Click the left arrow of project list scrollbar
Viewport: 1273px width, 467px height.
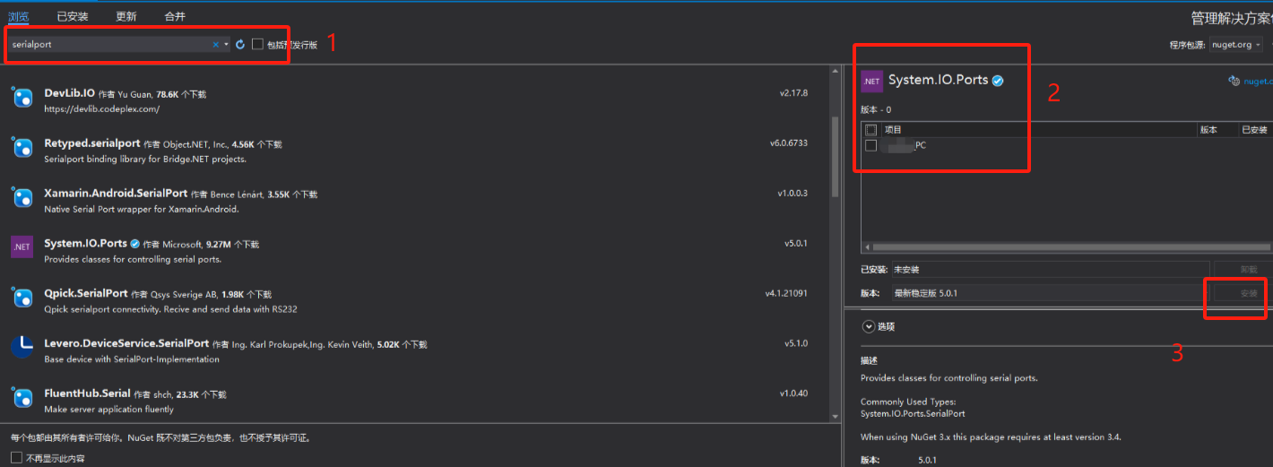tap(866, 246)
